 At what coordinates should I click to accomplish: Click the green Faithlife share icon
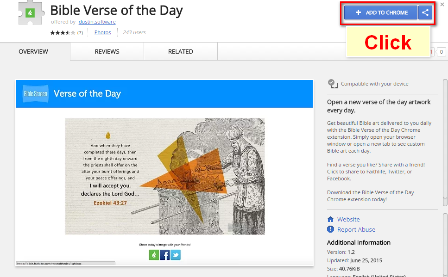point(154,255)
